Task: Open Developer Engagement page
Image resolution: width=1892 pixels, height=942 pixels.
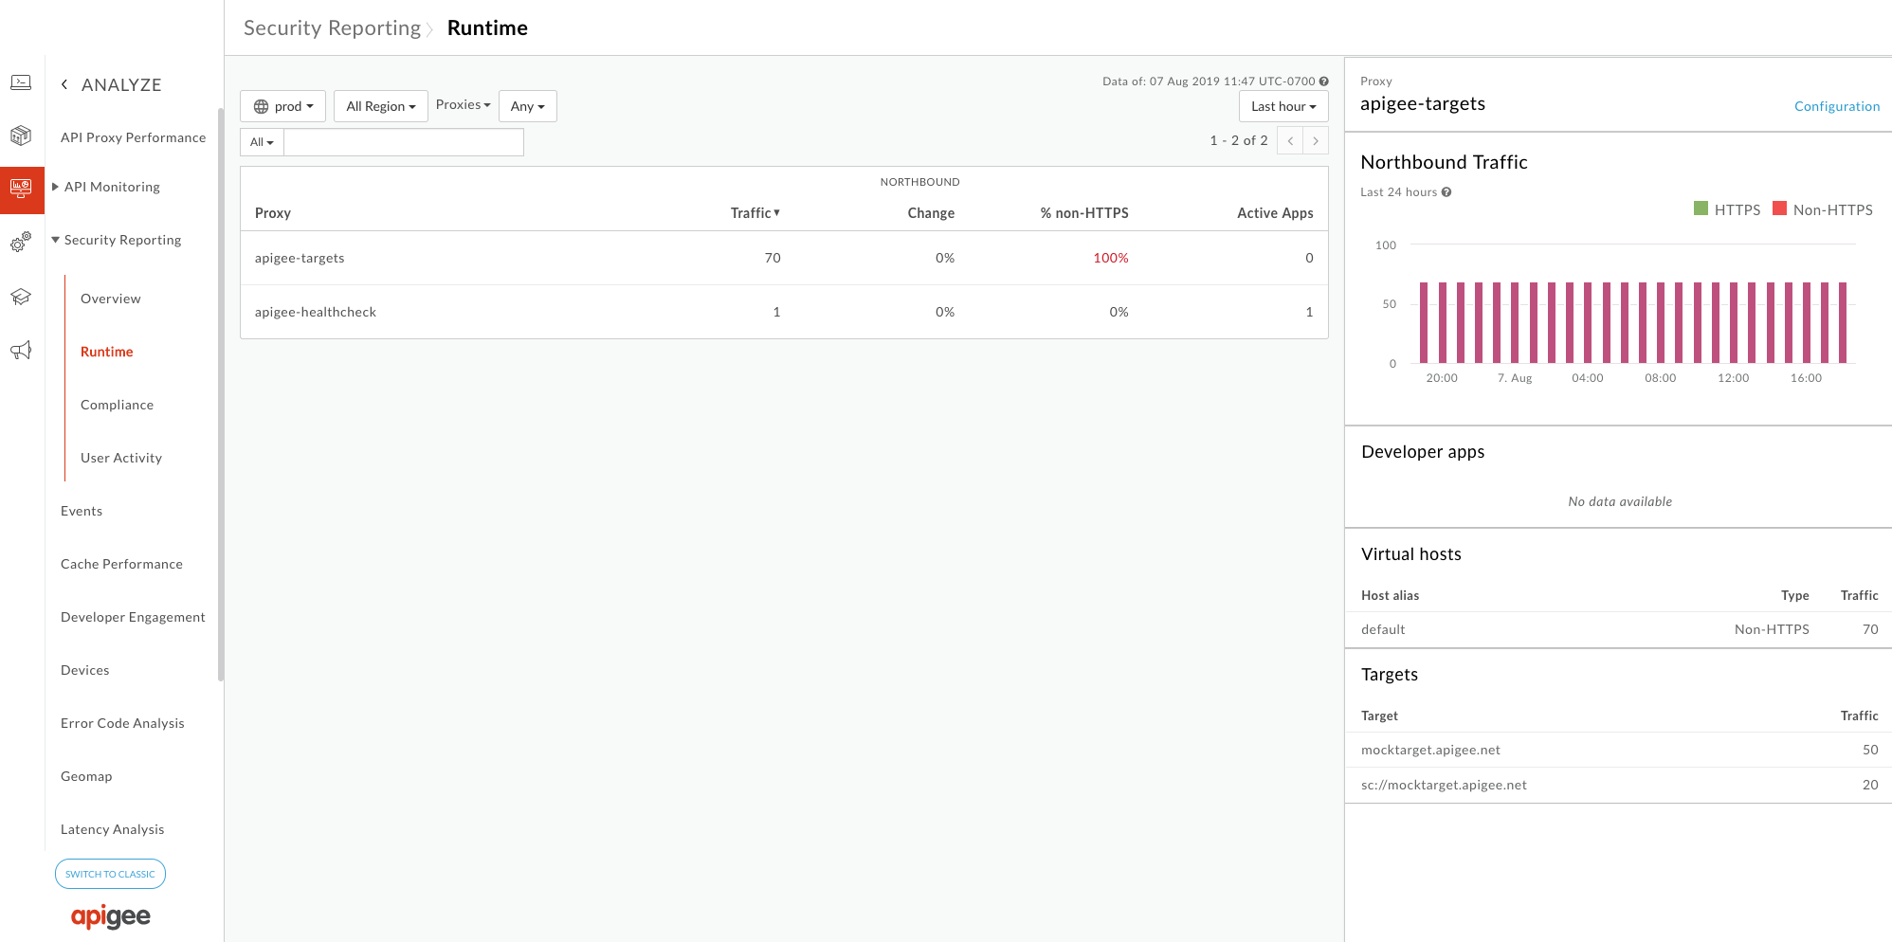Action: click(x=133, y=617)
